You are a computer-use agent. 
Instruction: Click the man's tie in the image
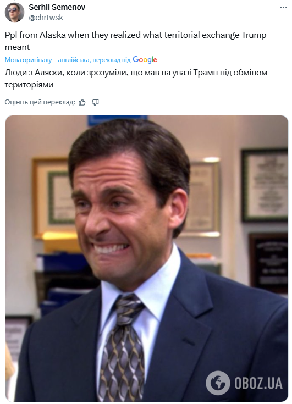pos(124,348)
